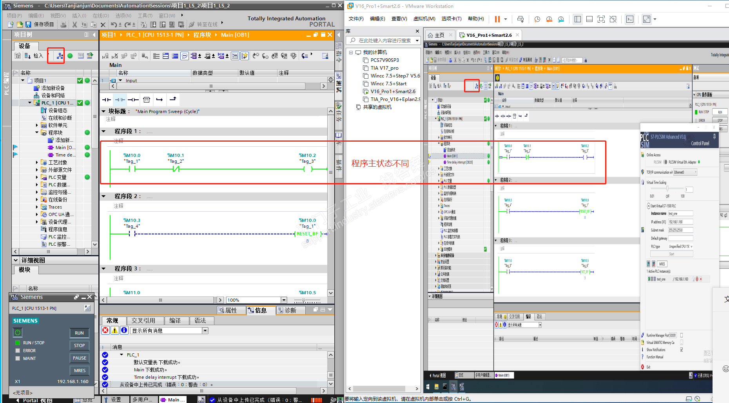Open the 在线(O) menu
This screenshot has height=403, width=729.
(101, 16)
